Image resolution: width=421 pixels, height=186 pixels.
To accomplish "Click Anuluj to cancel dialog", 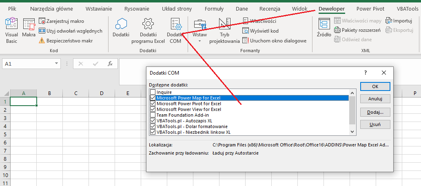I will coord(375,98).
